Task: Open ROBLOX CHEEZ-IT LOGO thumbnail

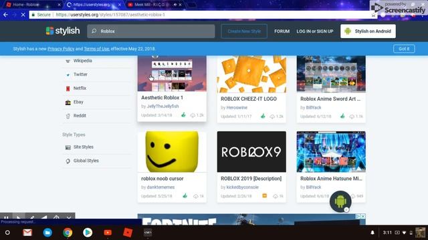Action: [x=251, y=74]
